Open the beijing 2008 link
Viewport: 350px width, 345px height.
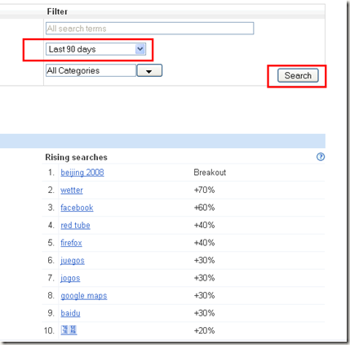[x=82, y=172]
